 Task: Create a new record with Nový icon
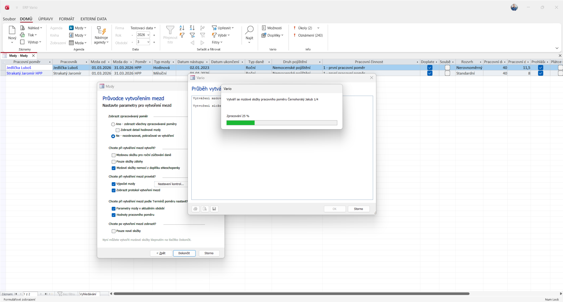tap(12, 30)
